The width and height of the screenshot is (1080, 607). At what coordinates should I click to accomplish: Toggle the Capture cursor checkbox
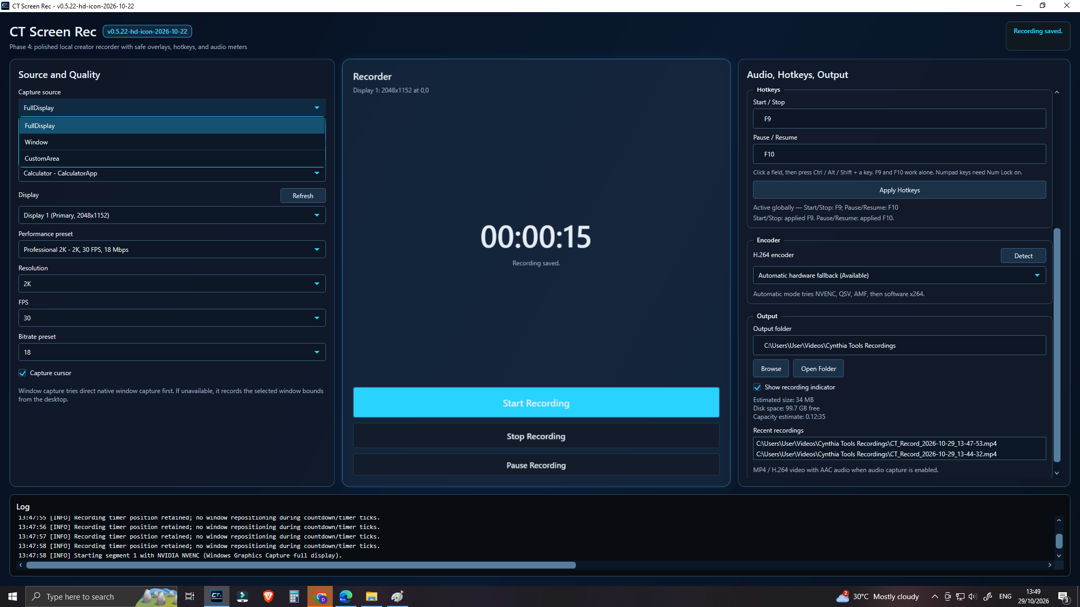click(x=23, y=373)
